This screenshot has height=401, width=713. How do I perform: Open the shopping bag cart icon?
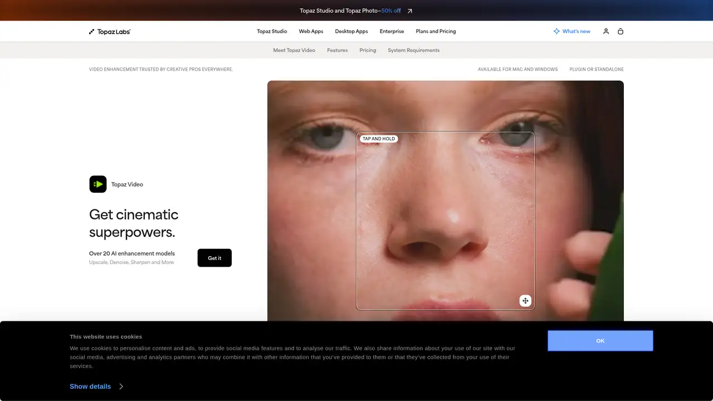coord(621,31)
